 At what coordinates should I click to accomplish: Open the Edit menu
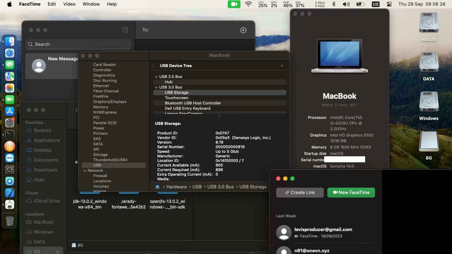click(x=52, y=4)
